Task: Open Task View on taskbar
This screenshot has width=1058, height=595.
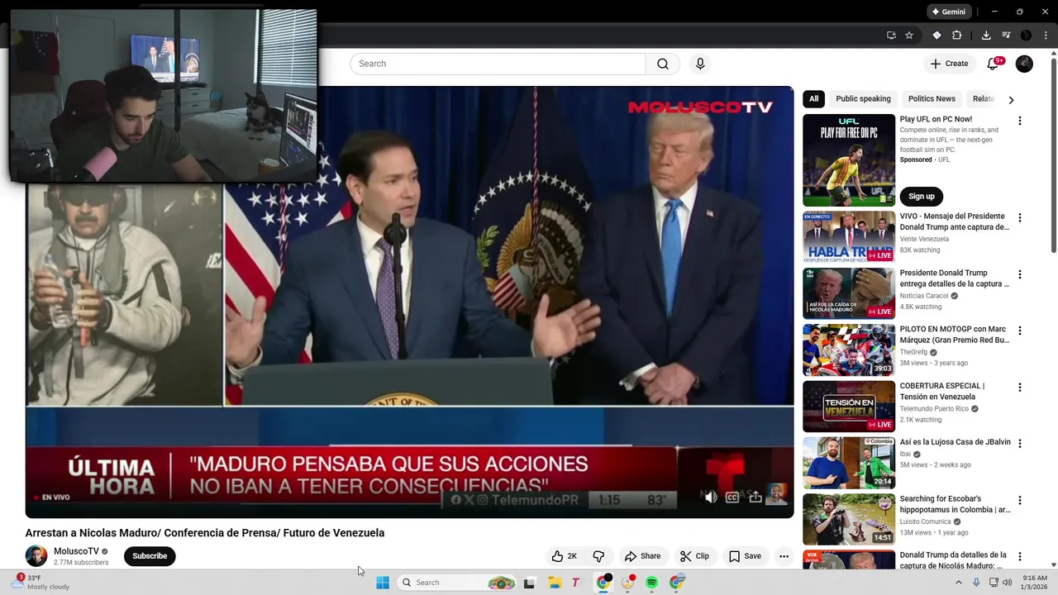Action: point(530,583)
